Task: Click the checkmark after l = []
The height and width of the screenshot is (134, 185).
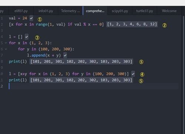Action: pyautogui.click(x=27, y=37)
